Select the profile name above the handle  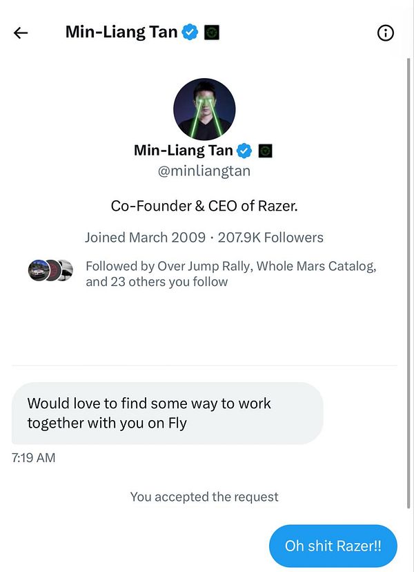[x=181, y=150]
